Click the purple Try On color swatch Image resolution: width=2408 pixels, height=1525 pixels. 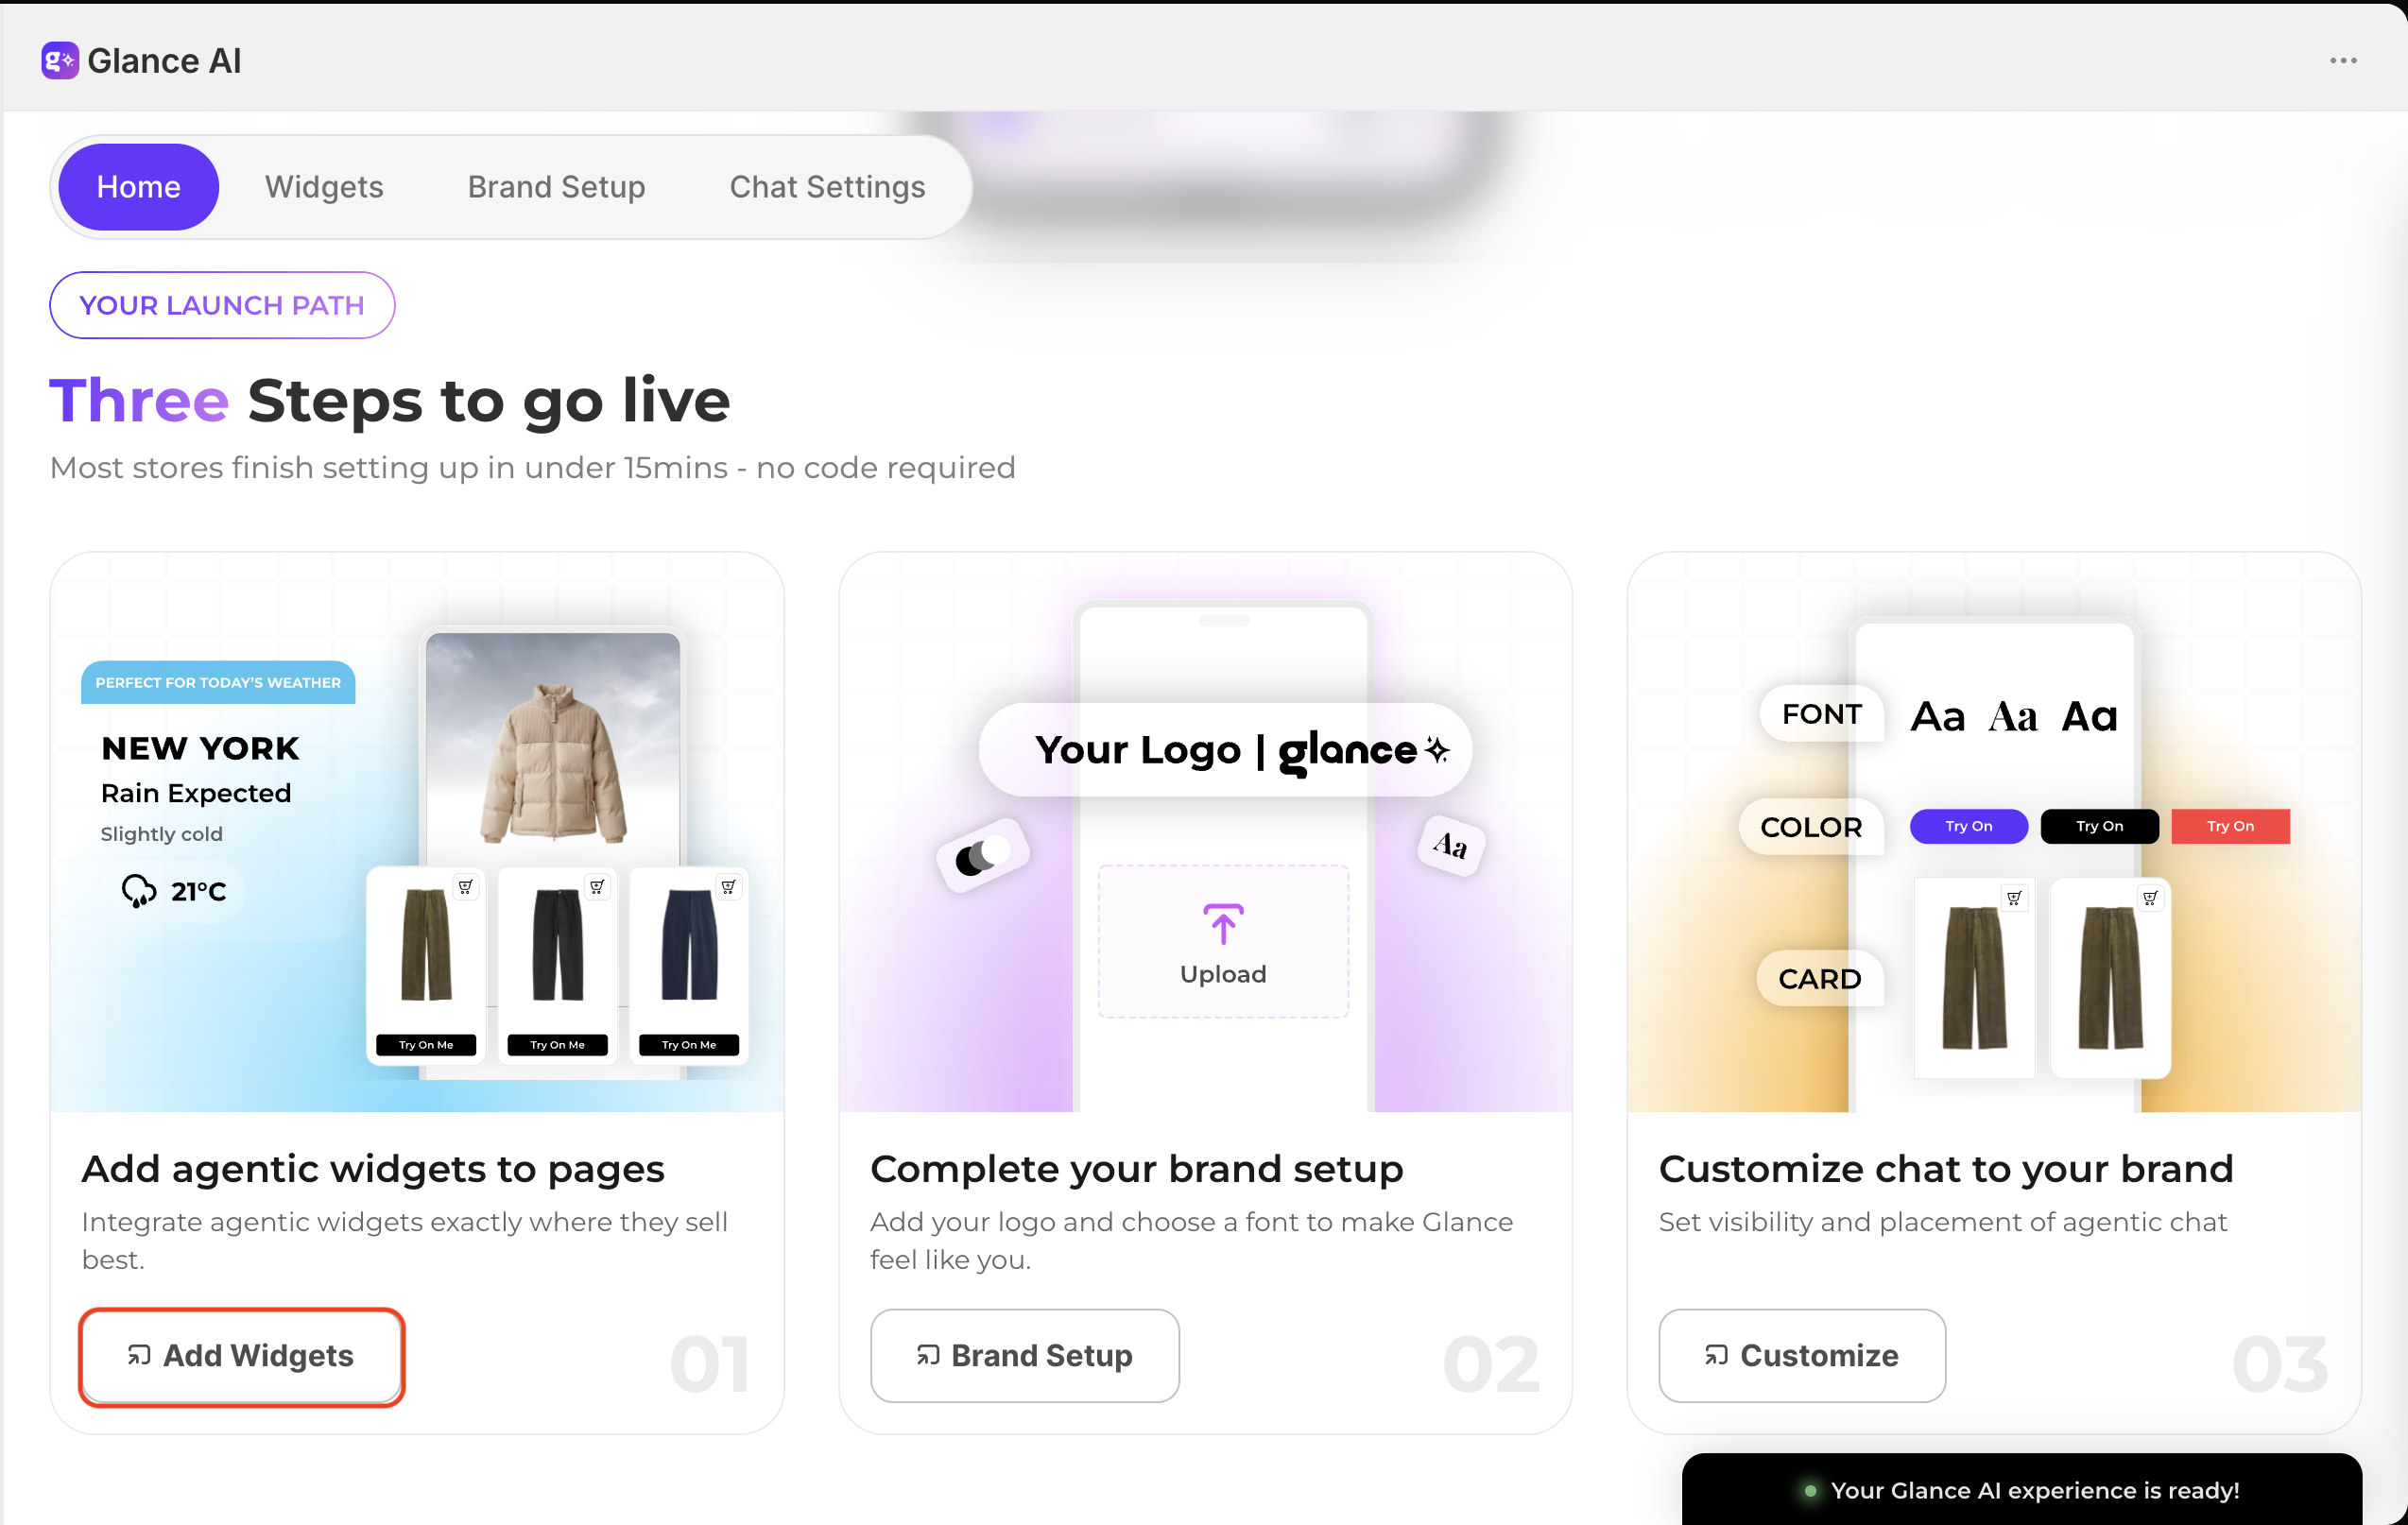pos(1968,826)
